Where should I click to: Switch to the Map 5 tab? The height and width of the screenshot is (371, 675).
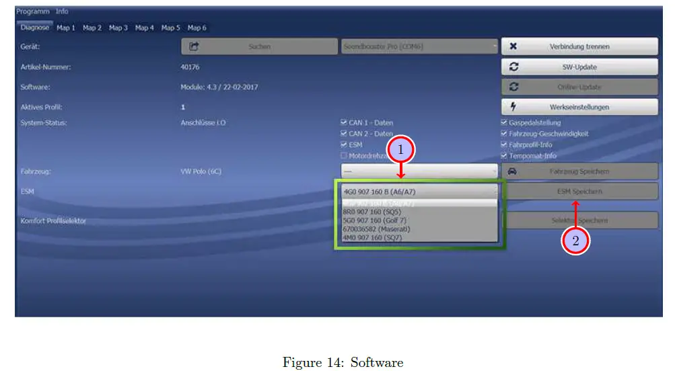[170, 28]
